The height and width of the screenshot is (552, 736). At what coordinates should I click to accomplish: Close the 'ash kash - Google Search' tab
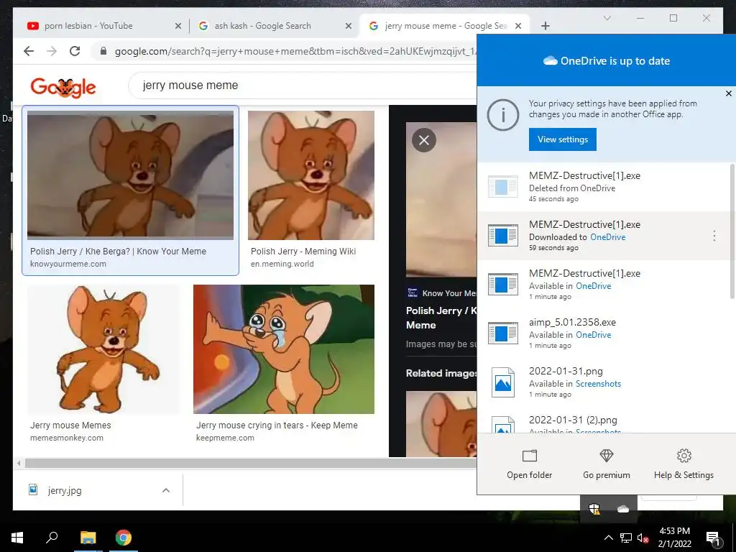tap(349, 26)
